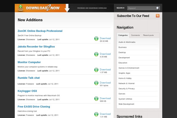The height and width of the screenshot is (118, 177).
Task: Open Jaksta Recorder for SlingBox title
Action: pyautogui.click(x=36, y=47)
